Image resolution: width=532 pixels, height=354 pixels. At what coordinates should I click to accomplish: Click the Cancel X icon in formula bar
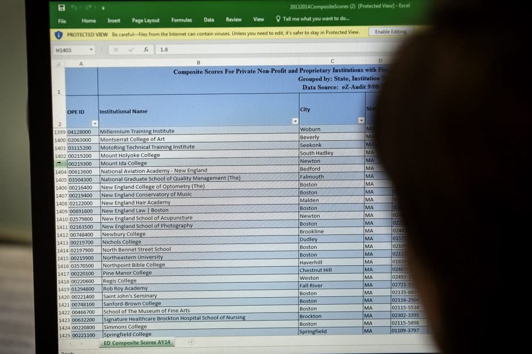(x=115, y=49)
